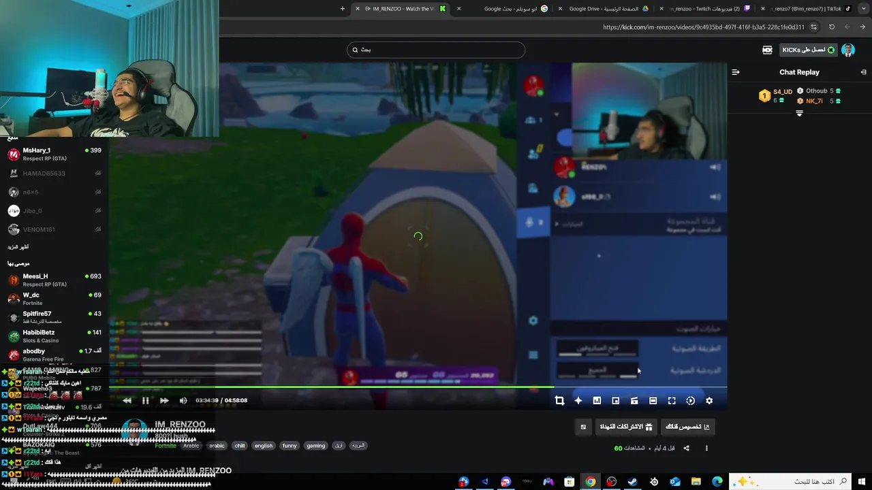872x490 pixels.
Task: Click the Kick search field
Action: pyautogui.click(x=436, y=50)
